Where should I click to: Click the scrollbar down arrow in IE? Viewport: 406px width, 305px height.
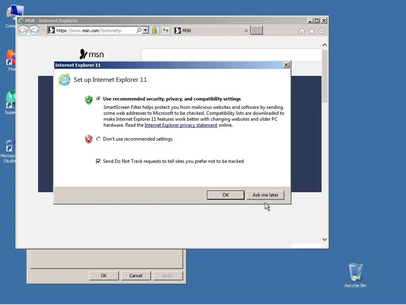pyautogui.click(x=325, y=239)
